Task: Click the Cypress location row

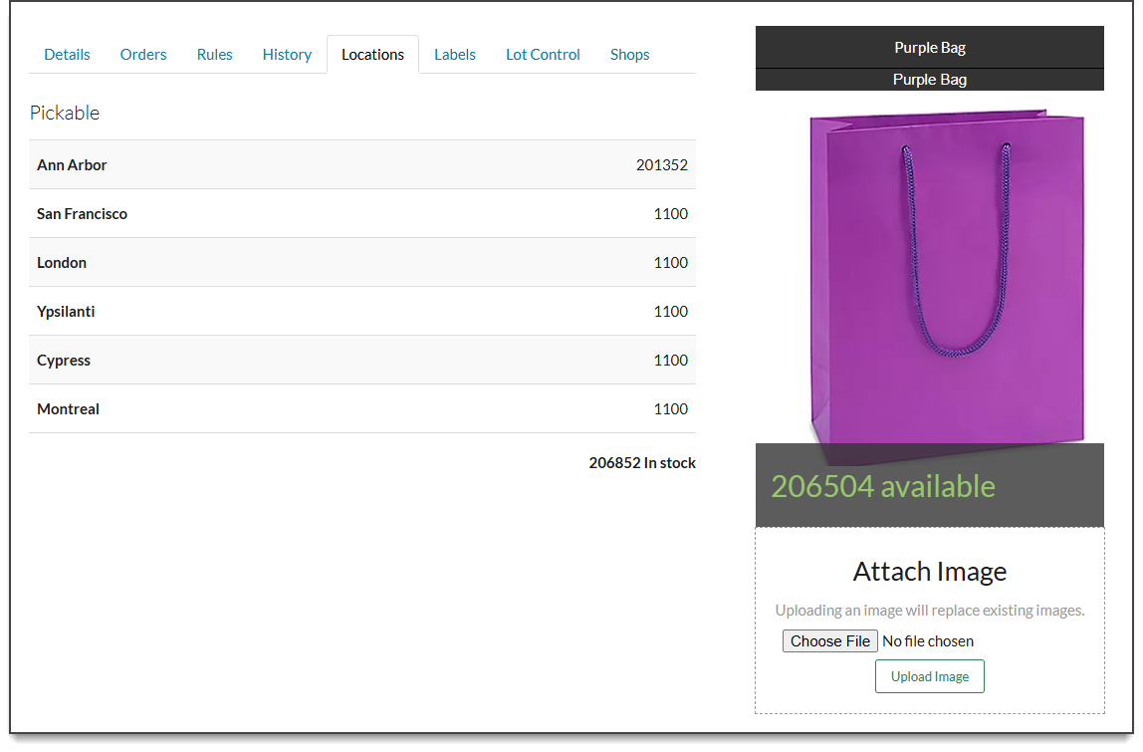Action: tap(362, 361)
